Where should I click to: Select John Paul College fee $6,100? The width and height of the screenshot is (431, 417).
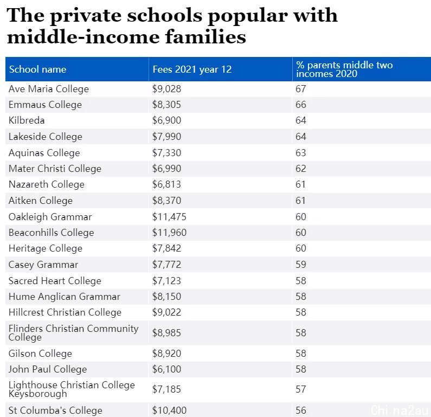point(166,369)
